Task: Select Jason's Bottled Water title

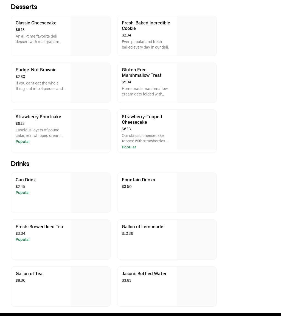Action: (x=144, y=274)
